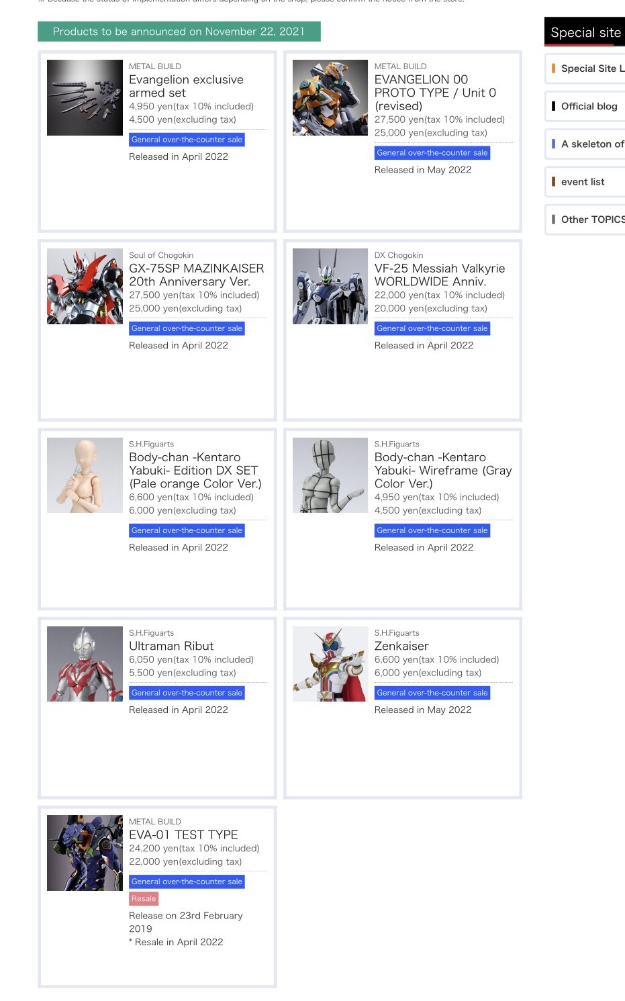
Task: Click the S.H.Figuarts label above Zenkaiser
Action: pyautogui.click(x=397, y=633)
